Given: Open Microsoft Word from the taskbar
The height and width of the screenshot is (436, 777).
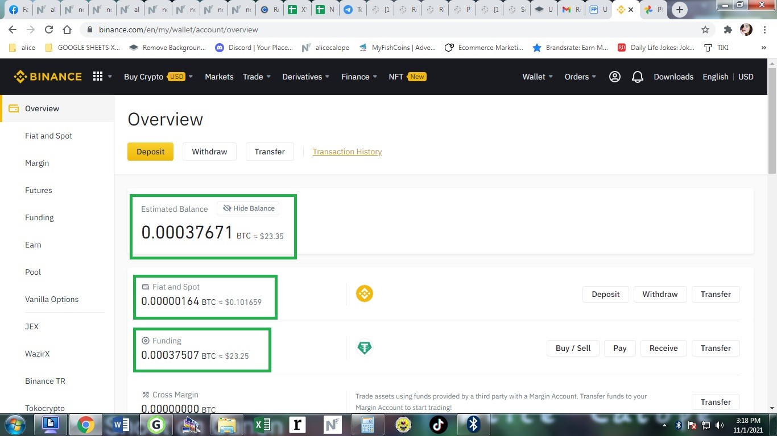Looking at the screenshot, I should pos(121,424).
